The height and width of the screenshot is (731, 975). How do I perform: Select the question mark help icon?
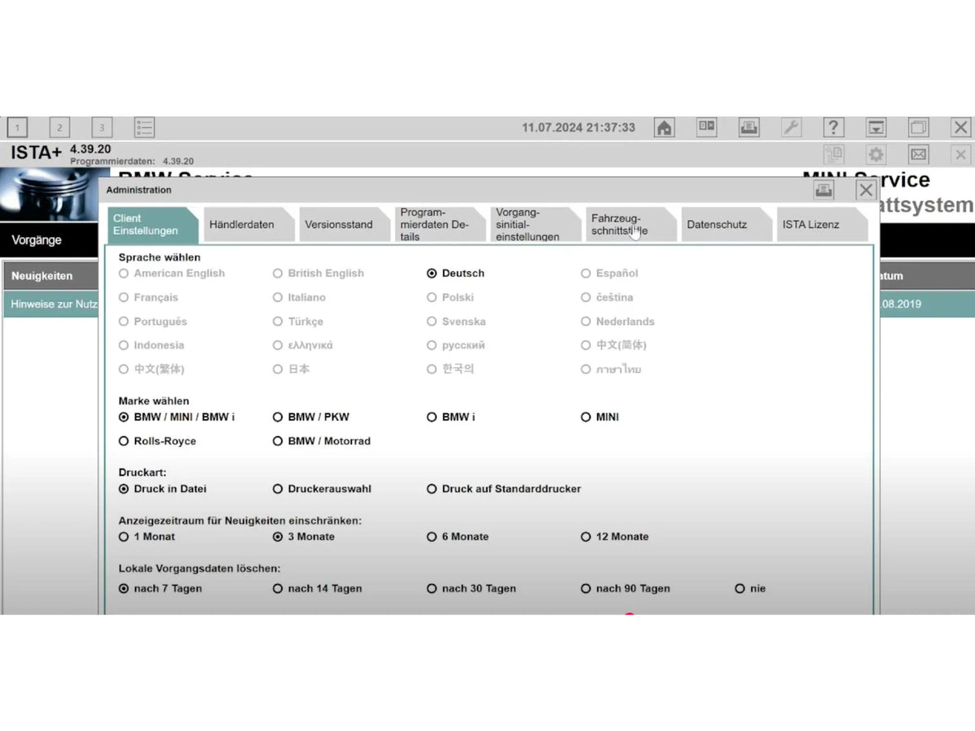point(834,127)
